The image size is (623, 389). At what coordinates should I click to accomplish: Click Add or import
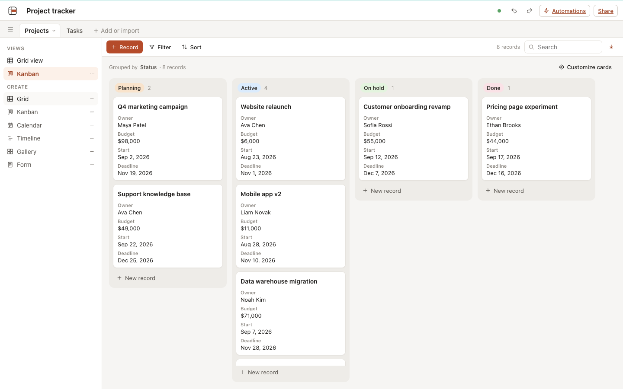coord(116,31)
